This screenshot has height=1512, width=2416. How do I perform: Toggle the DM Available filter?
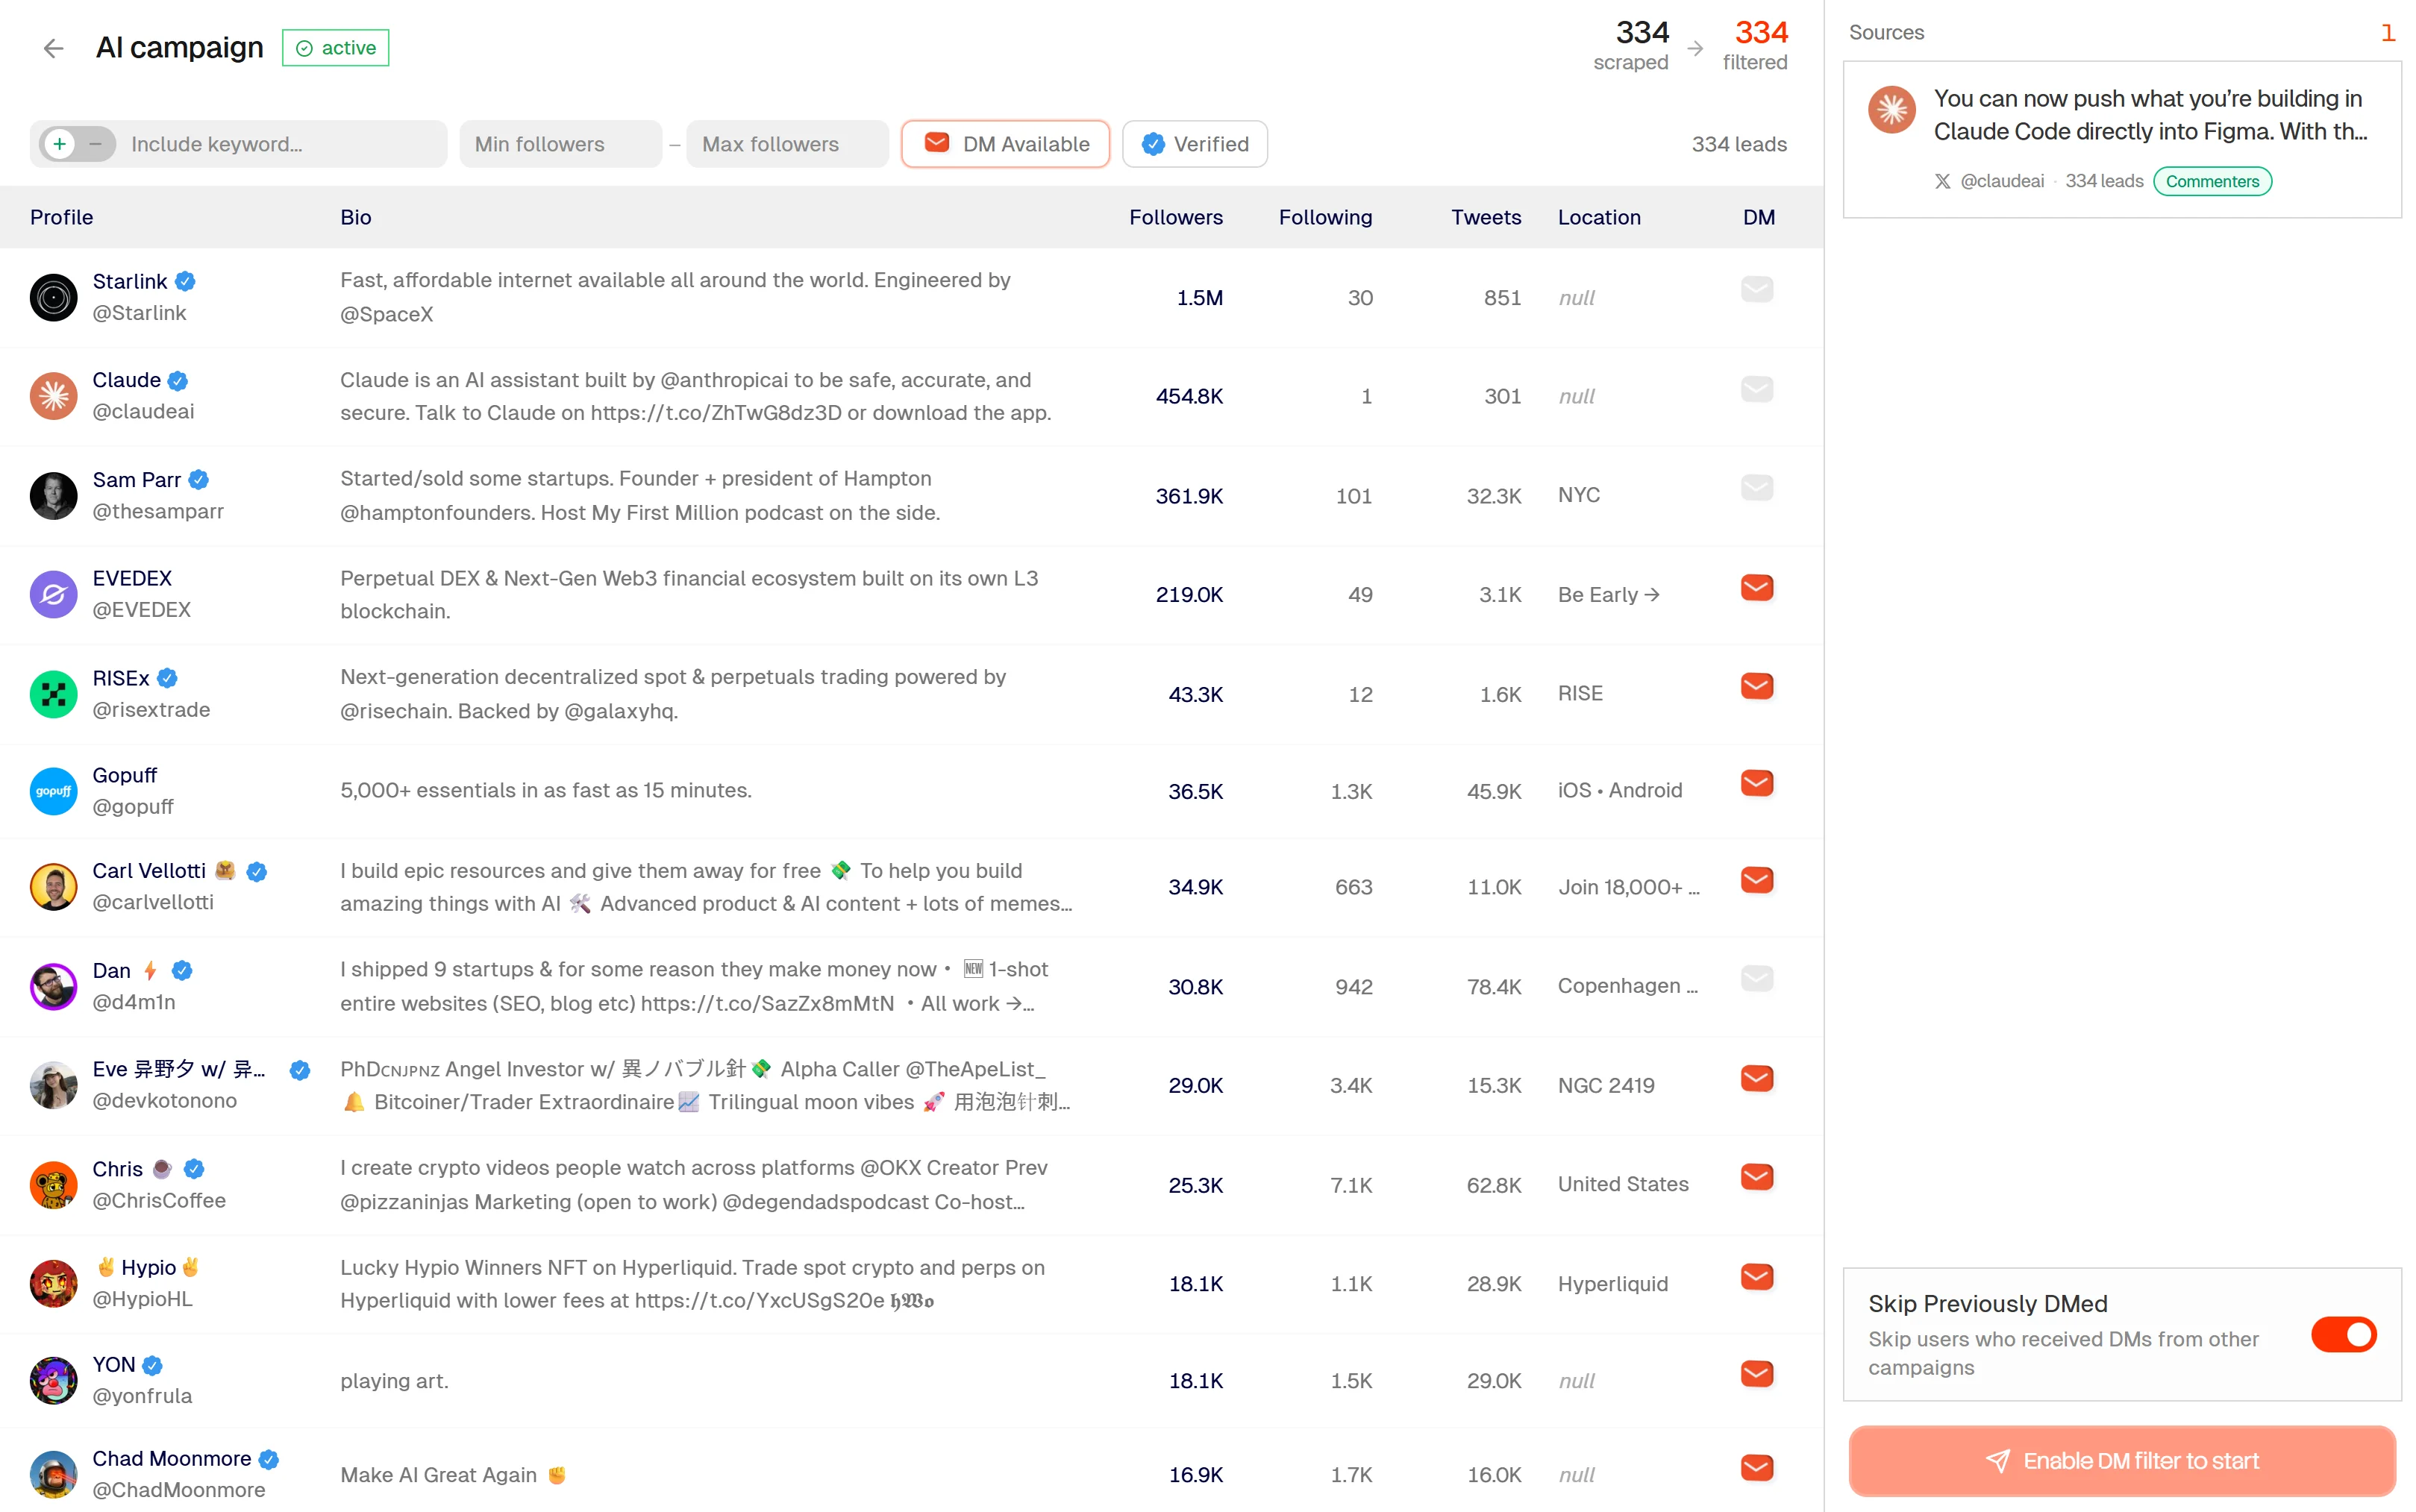[x=1005, y=144]
